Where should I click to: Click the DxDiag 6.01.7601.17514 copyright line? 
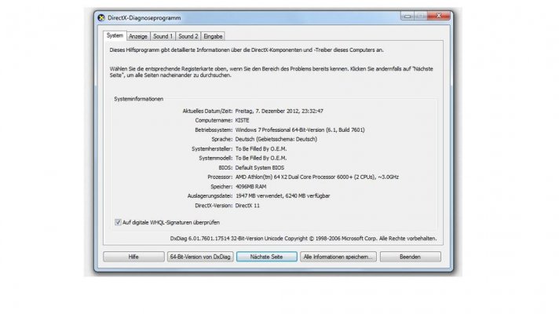pyautogui.click(x=303, y=239)
